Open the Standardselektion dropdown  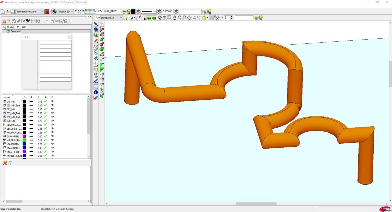42,12
